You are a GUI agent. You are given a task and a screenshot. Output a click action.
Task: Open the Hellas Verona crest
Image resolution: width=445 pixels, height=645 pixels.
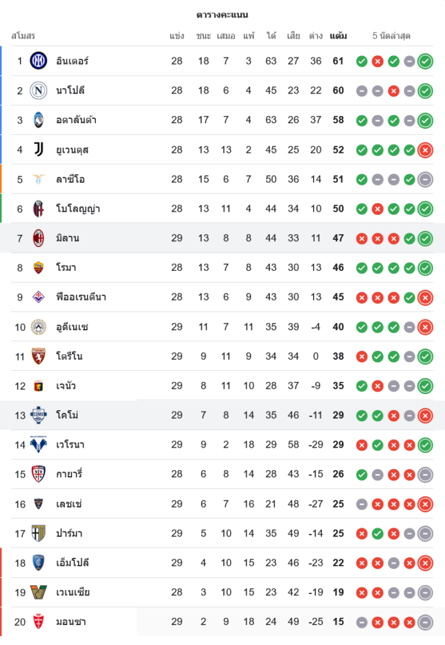[x=39, y=444]
